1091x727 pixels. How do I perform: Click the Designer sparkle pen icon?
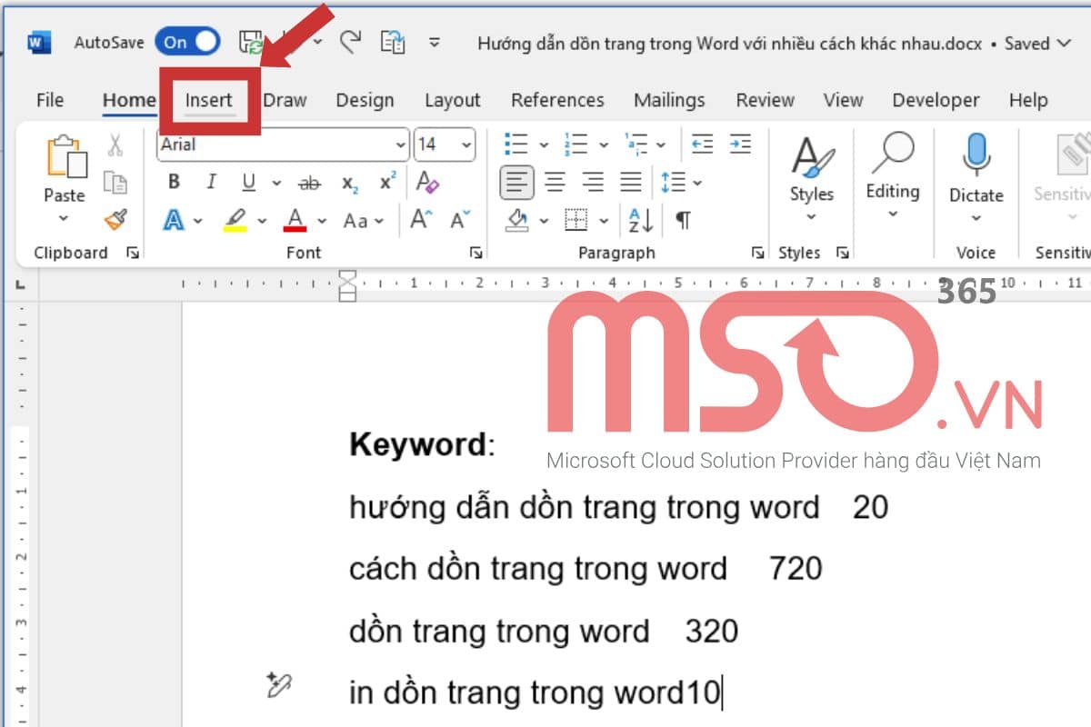click(x=278, y=686)
